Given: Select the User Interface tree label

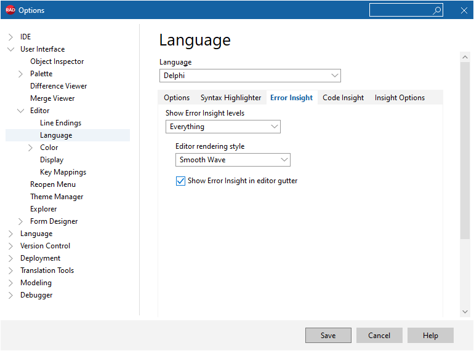Looking at the screenshot, I should click(x=42, y=49).
